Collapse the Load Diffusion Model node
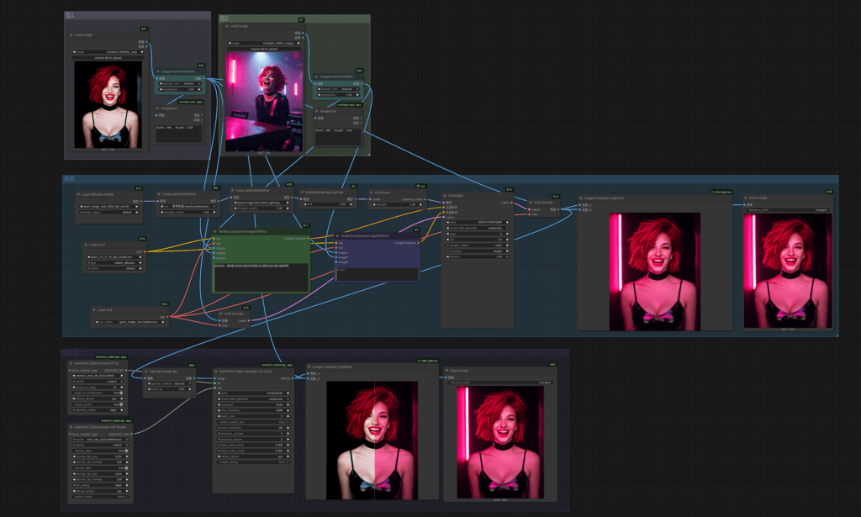This screenshot has height=517, width=861. [79, 194]
